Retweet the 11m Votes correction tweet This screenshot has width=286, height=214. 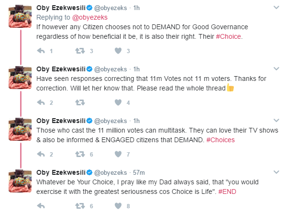tap(80, 102)
